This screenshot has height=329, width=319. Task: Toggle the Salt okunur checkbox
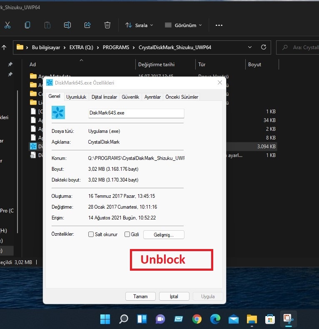tap(91, 234)
